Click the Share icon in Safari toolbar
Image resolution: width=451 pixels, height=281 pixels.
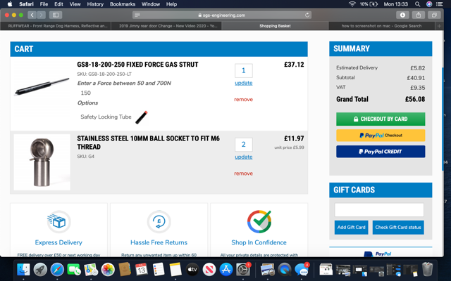coord(419,15)
